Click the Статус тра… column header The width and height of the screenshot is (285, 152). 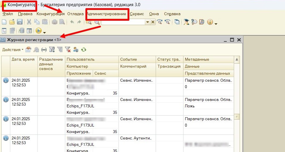(x=169, y=60)
